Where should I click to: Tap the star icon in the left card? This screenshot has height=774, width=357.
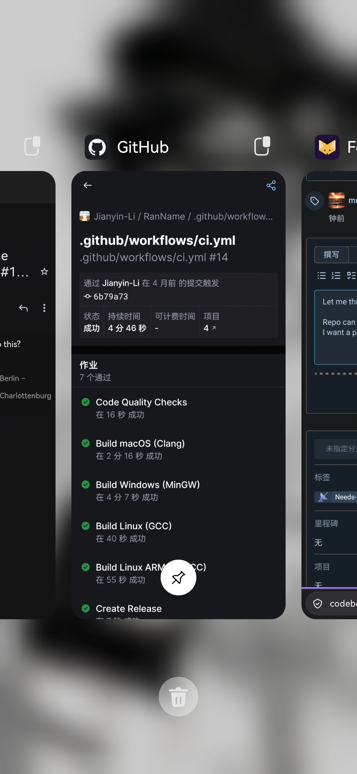tap(44, 272)
